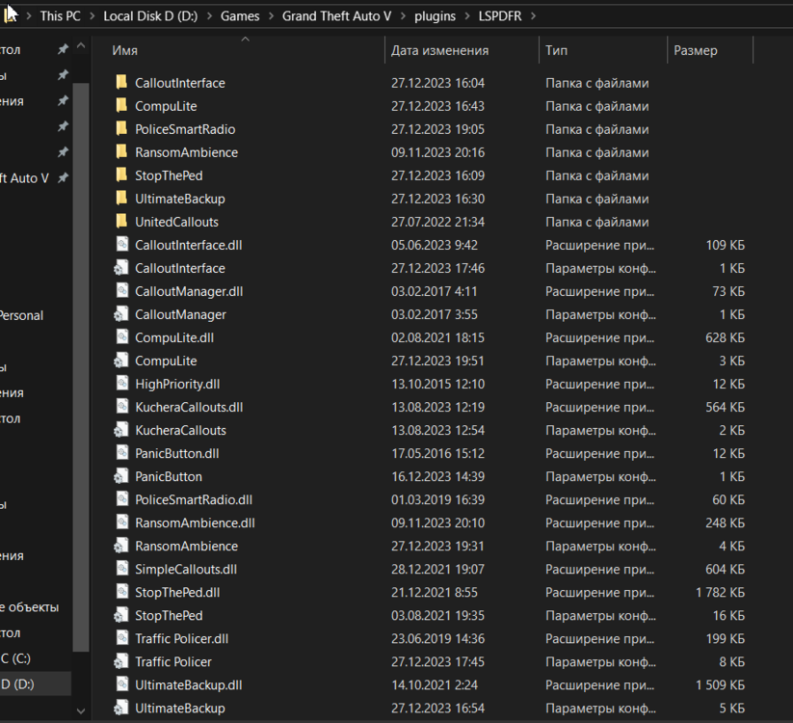Screen dimensions: 793x723
Task: Click the StopThePed.dll file icon
Action: click(121, 592)
